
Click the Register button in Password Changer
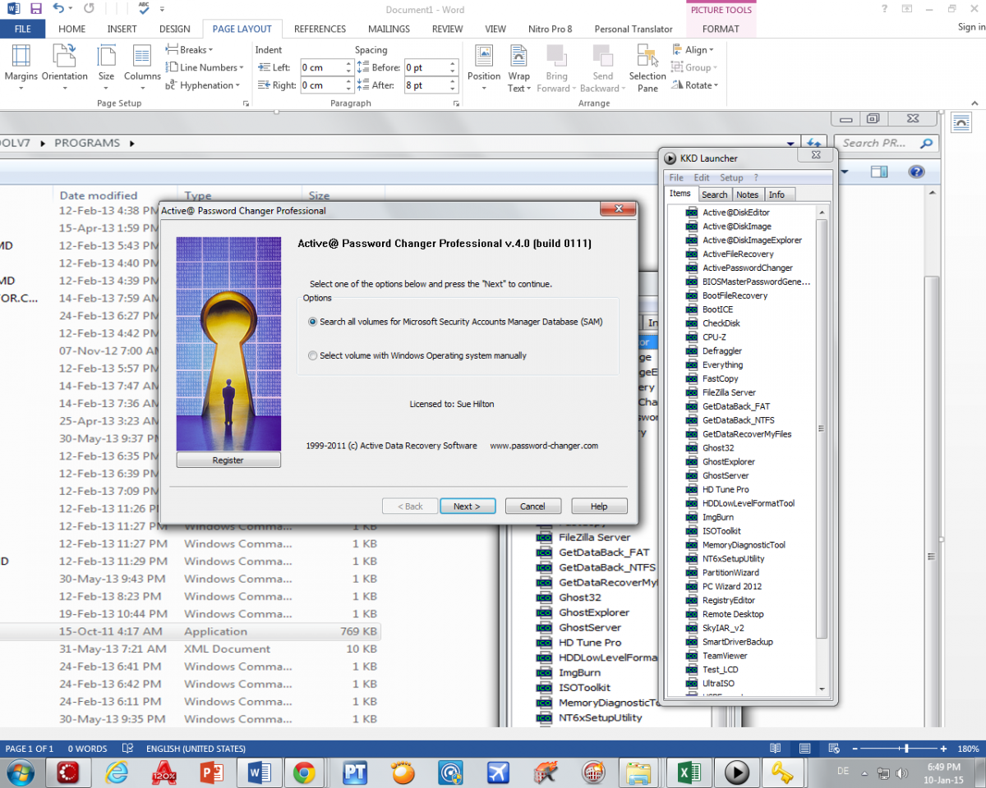tap(228, 460)
